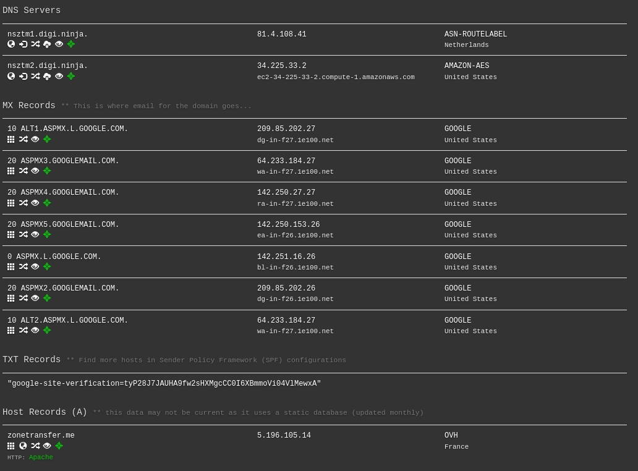Click cloud download icon for nsztm1.digi.ninja

47,45
